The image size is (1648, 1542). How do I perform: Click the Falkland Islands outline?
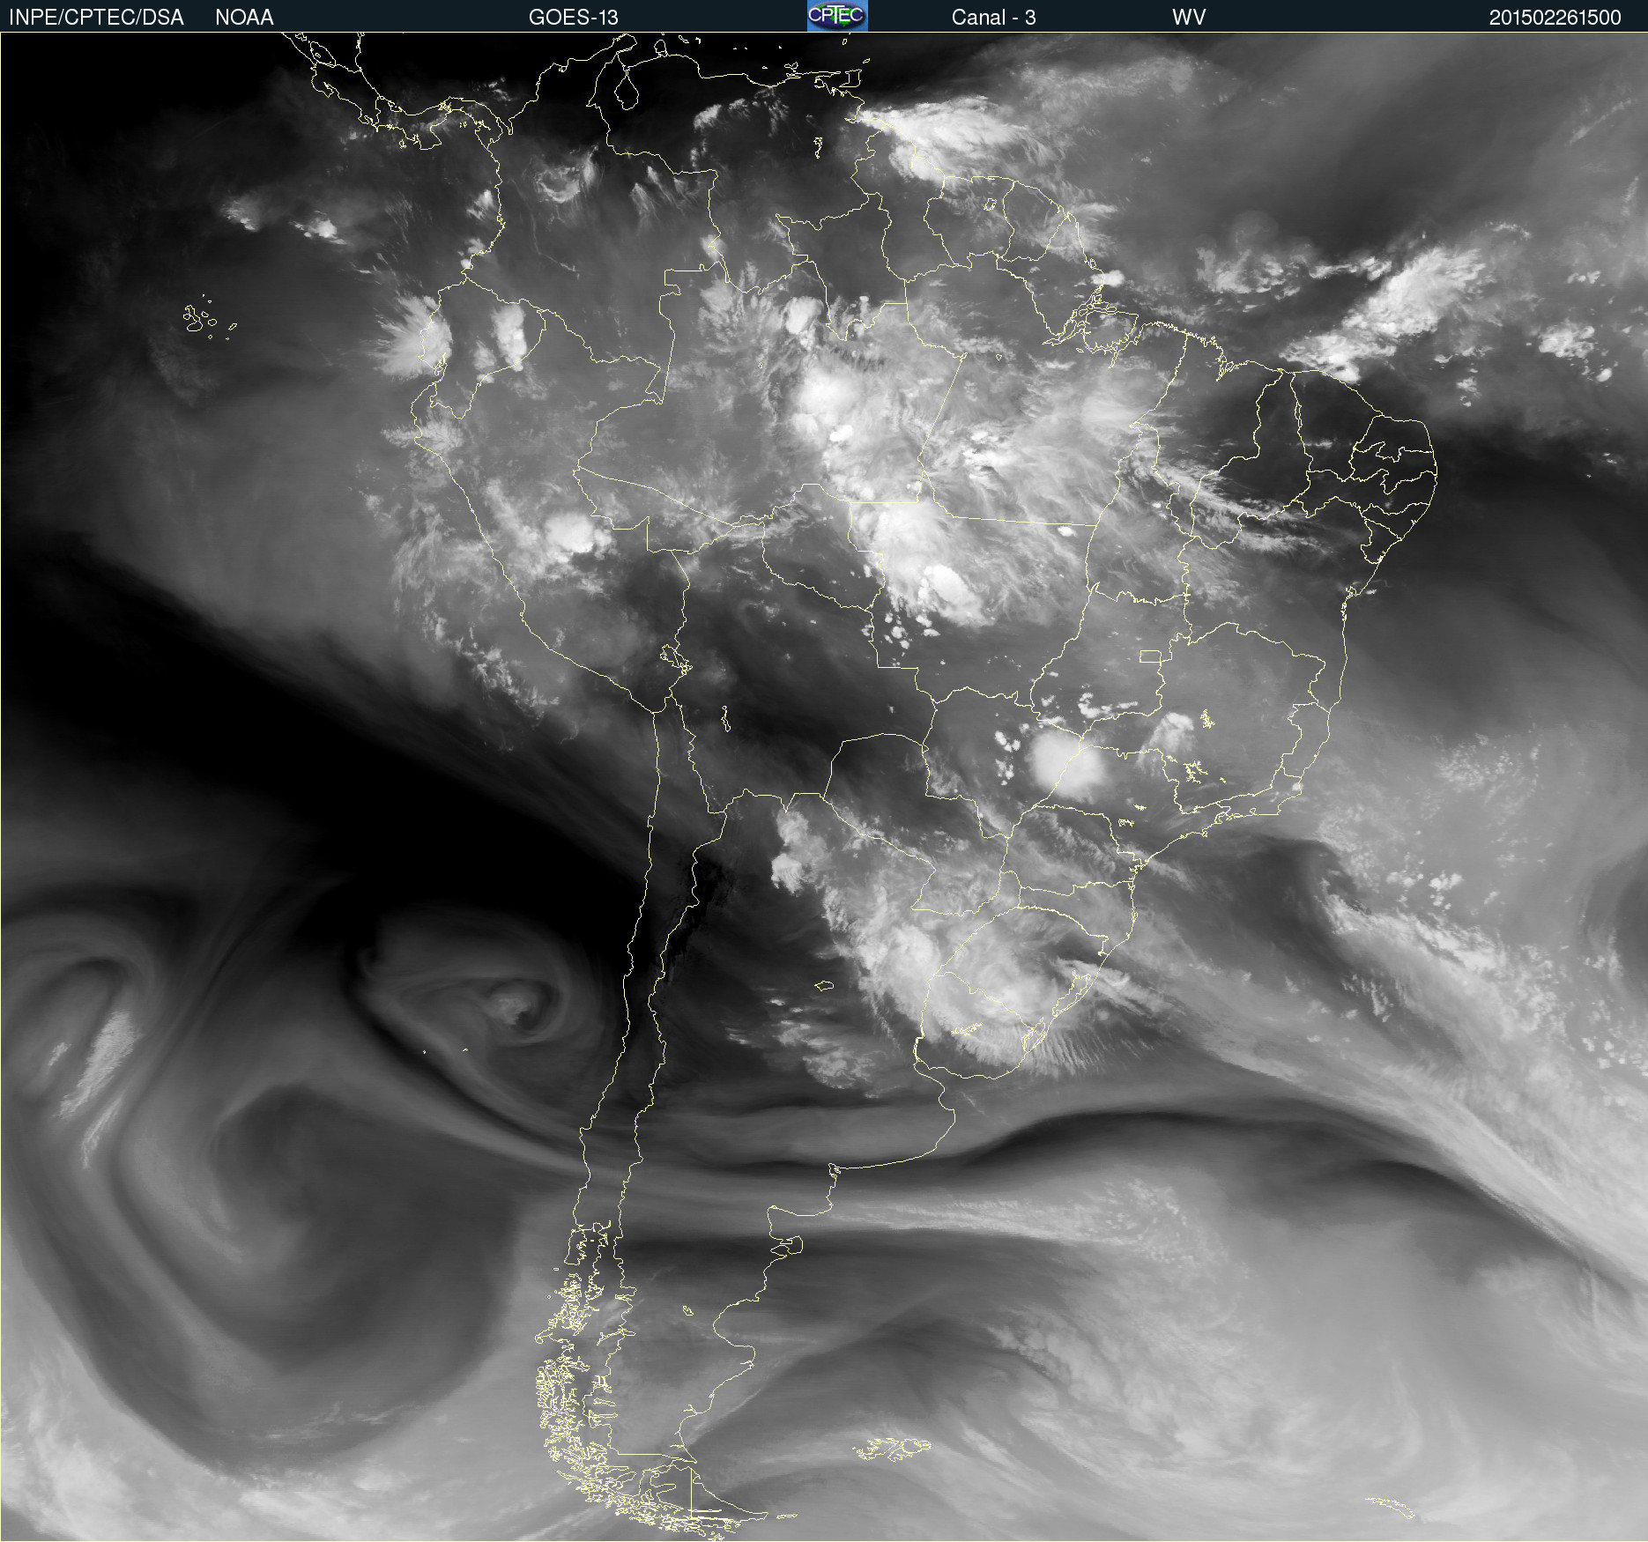(892, 1448)
